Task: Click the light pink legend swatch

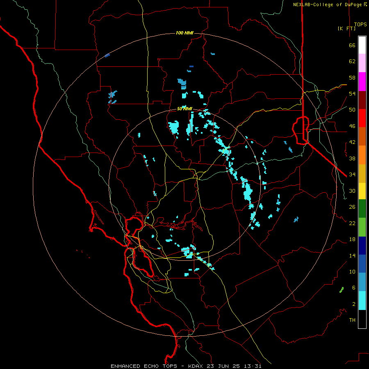Action: tap(362, 63)
